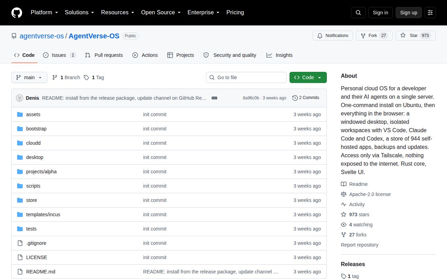Fork the AgentVerse-OS repository
The width and height of the screenshot is (447, 279).
click(374, 36)
